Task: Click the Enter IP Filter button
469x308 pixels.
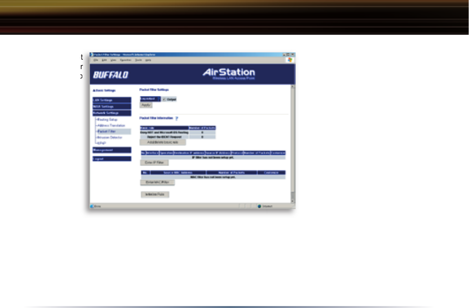Action: click(154, 163)
